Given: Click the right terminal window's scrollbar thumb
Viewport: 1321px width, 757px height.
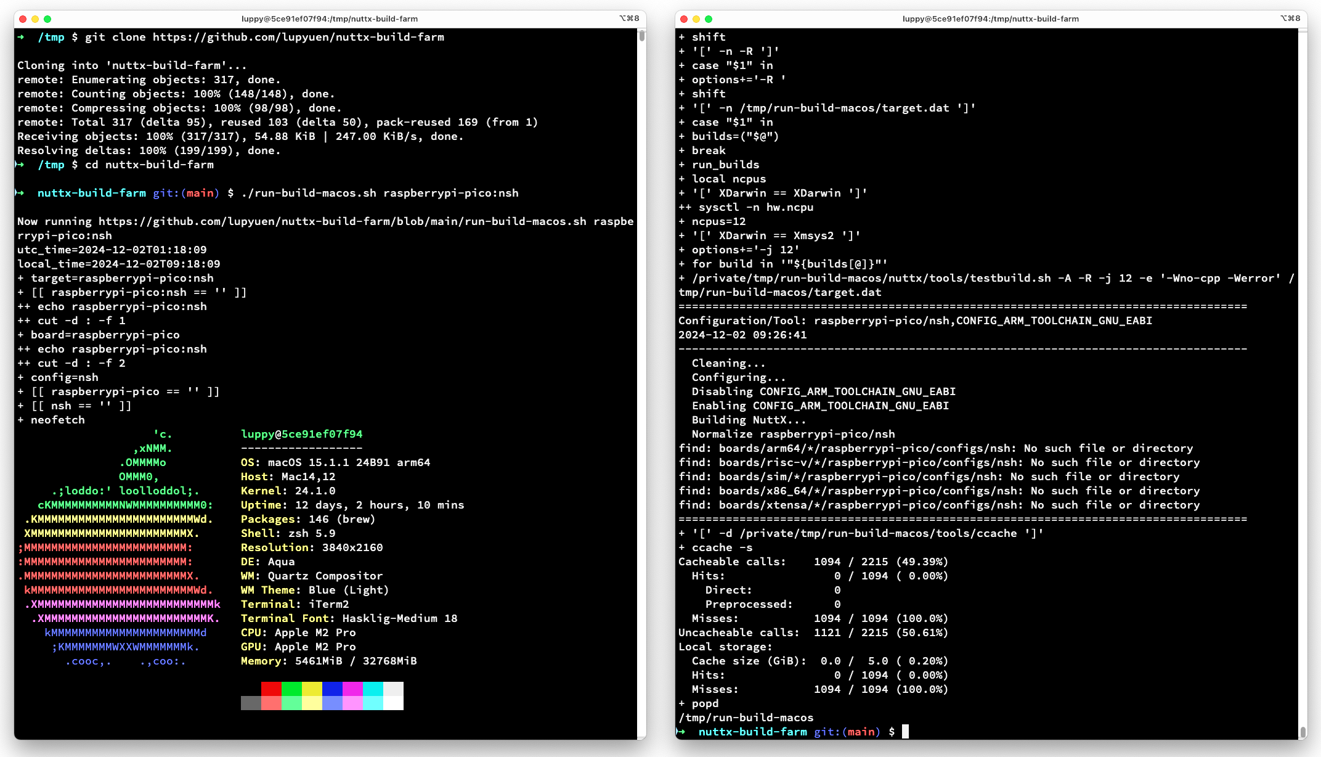Looking at the screenshot, I should (x=1303, y=732).
